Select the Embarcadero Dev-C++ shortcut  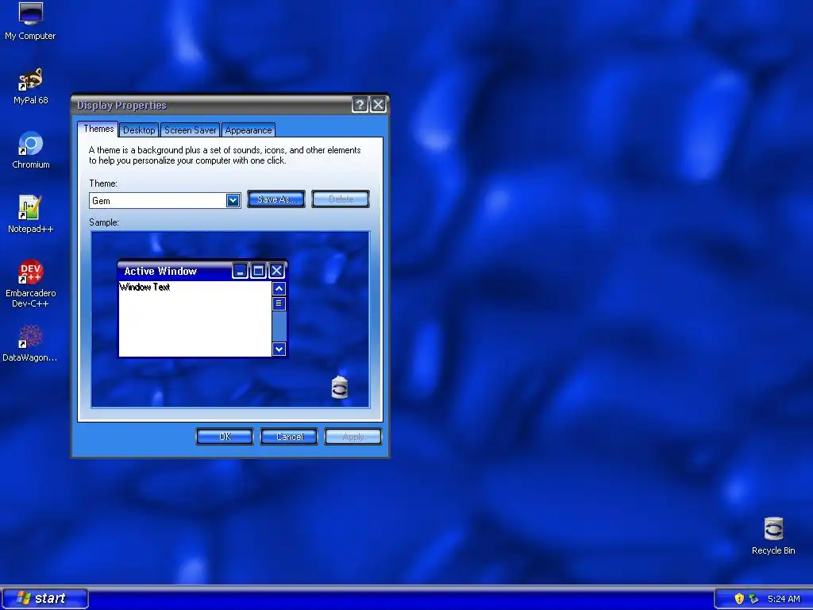[x=31, y=284]
